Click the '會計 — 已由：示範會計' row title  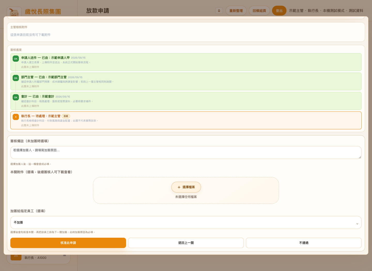click(x=38, y=97)
